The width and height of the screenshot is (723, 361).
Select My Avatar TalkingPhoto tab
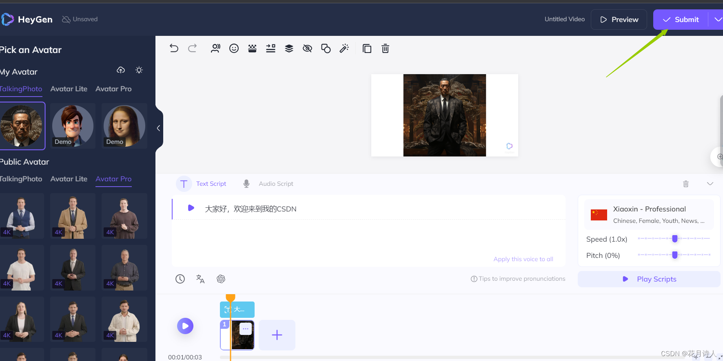coord(21,89)
